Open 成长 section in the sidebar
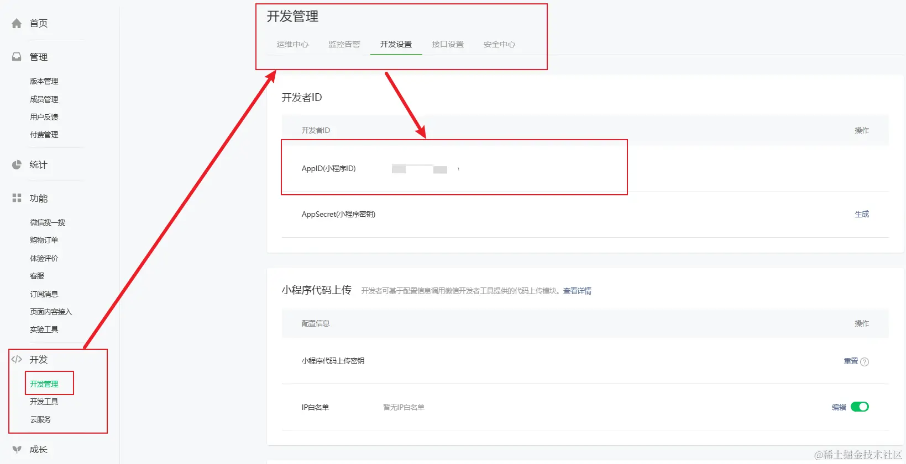 coord(39,449)
